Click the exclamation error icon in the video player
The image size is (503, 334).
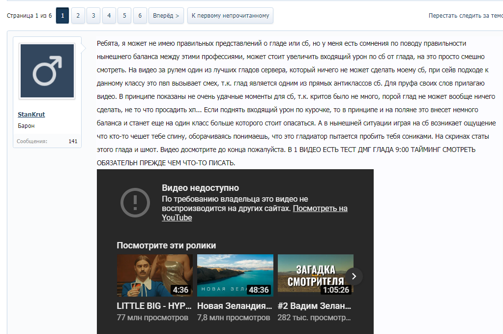pos(135,202)
